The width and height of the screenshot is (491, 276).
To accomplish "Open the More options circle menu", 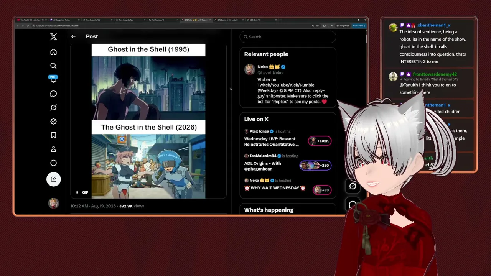I will click(x=53, y=163).
